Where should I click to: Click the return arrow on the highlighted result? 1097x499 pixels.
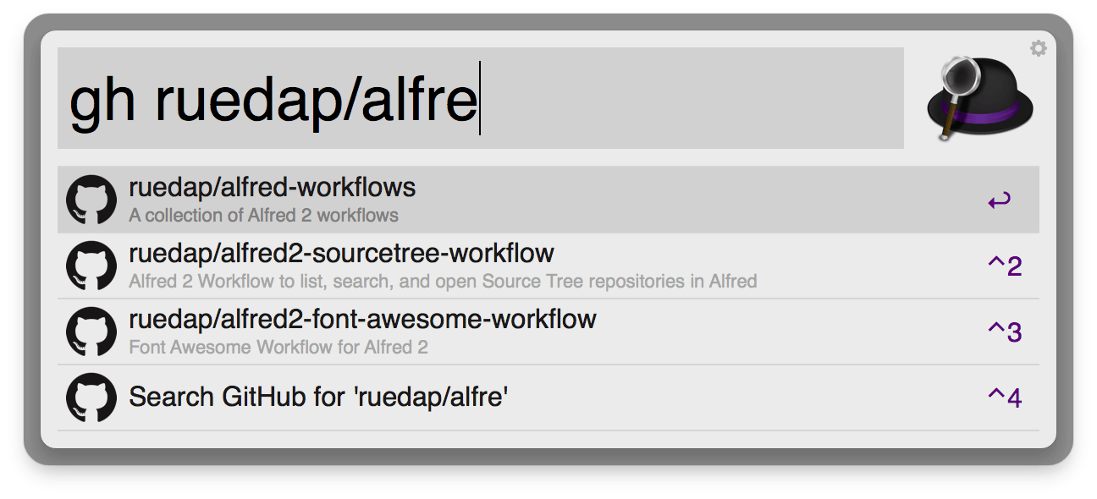pos(1002,200)
